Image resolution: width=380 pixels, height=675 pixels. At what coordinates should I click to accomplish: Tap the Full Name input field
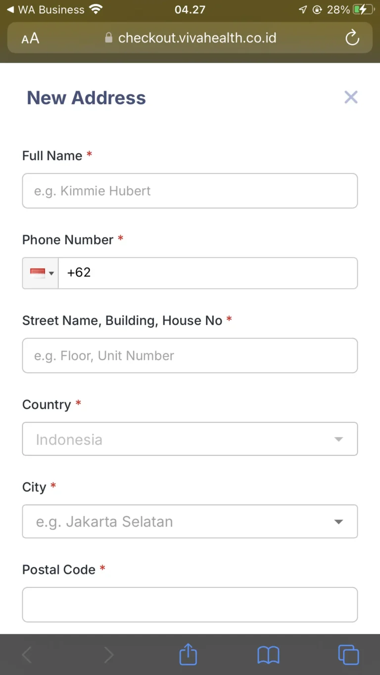click(x=190, y=191)
